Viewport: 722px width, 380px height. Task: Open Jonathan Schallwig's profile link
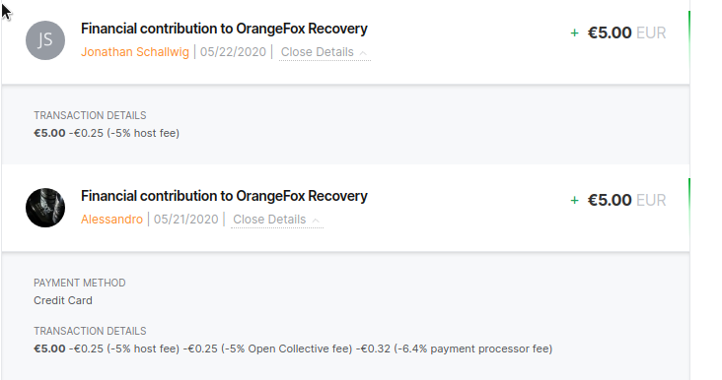[135, 52]
